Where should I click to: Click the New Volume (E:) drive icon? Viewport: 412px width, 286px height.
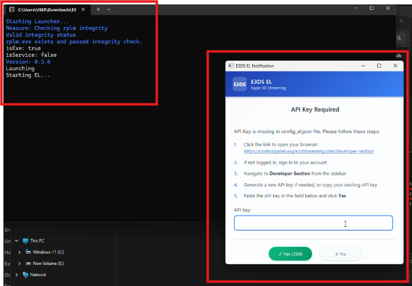pos(28,263)
